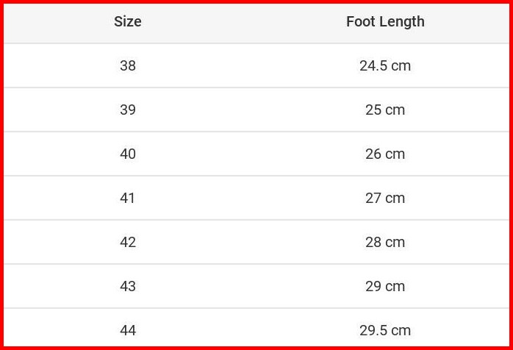513x350 pixels.
Task: Click the 29.5 cm foot length value
Action: click(x=385, y=330)
